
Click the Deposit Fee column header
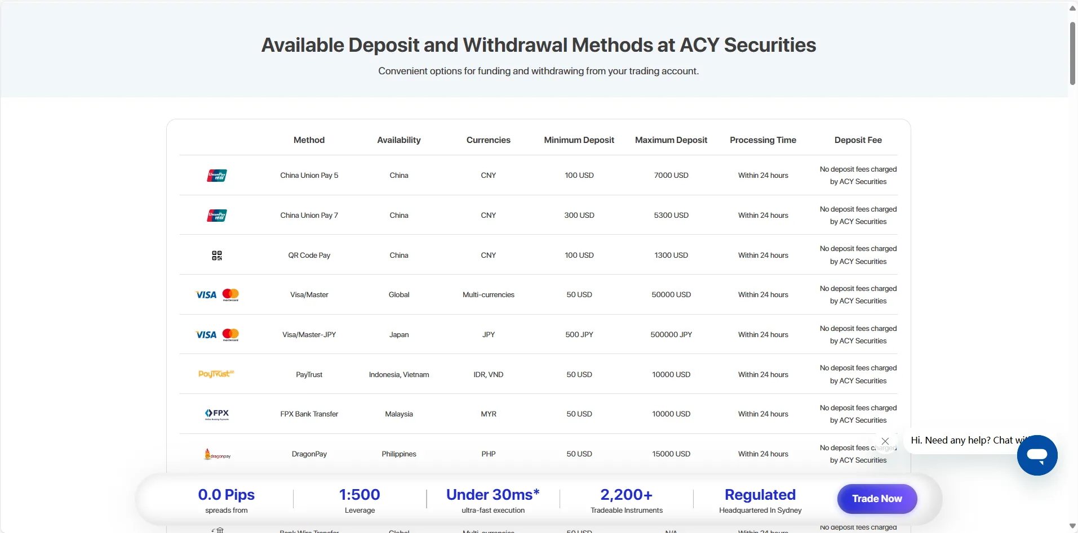coord(858,140)
